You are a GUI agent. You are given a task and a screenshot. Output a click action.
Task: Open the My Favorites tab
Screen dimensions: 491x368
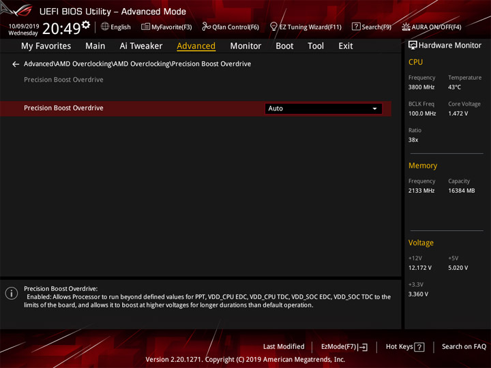46,46
